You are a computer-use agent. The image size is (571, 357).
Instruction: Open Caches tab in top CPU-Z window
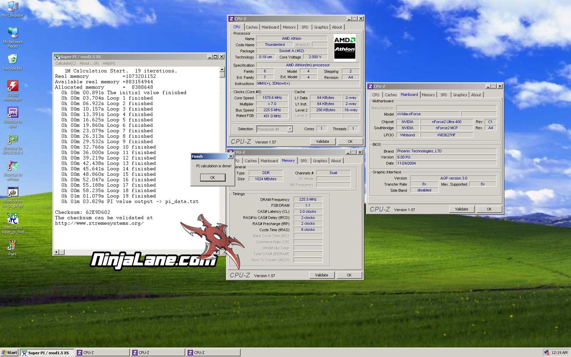(x=252, y=27)
